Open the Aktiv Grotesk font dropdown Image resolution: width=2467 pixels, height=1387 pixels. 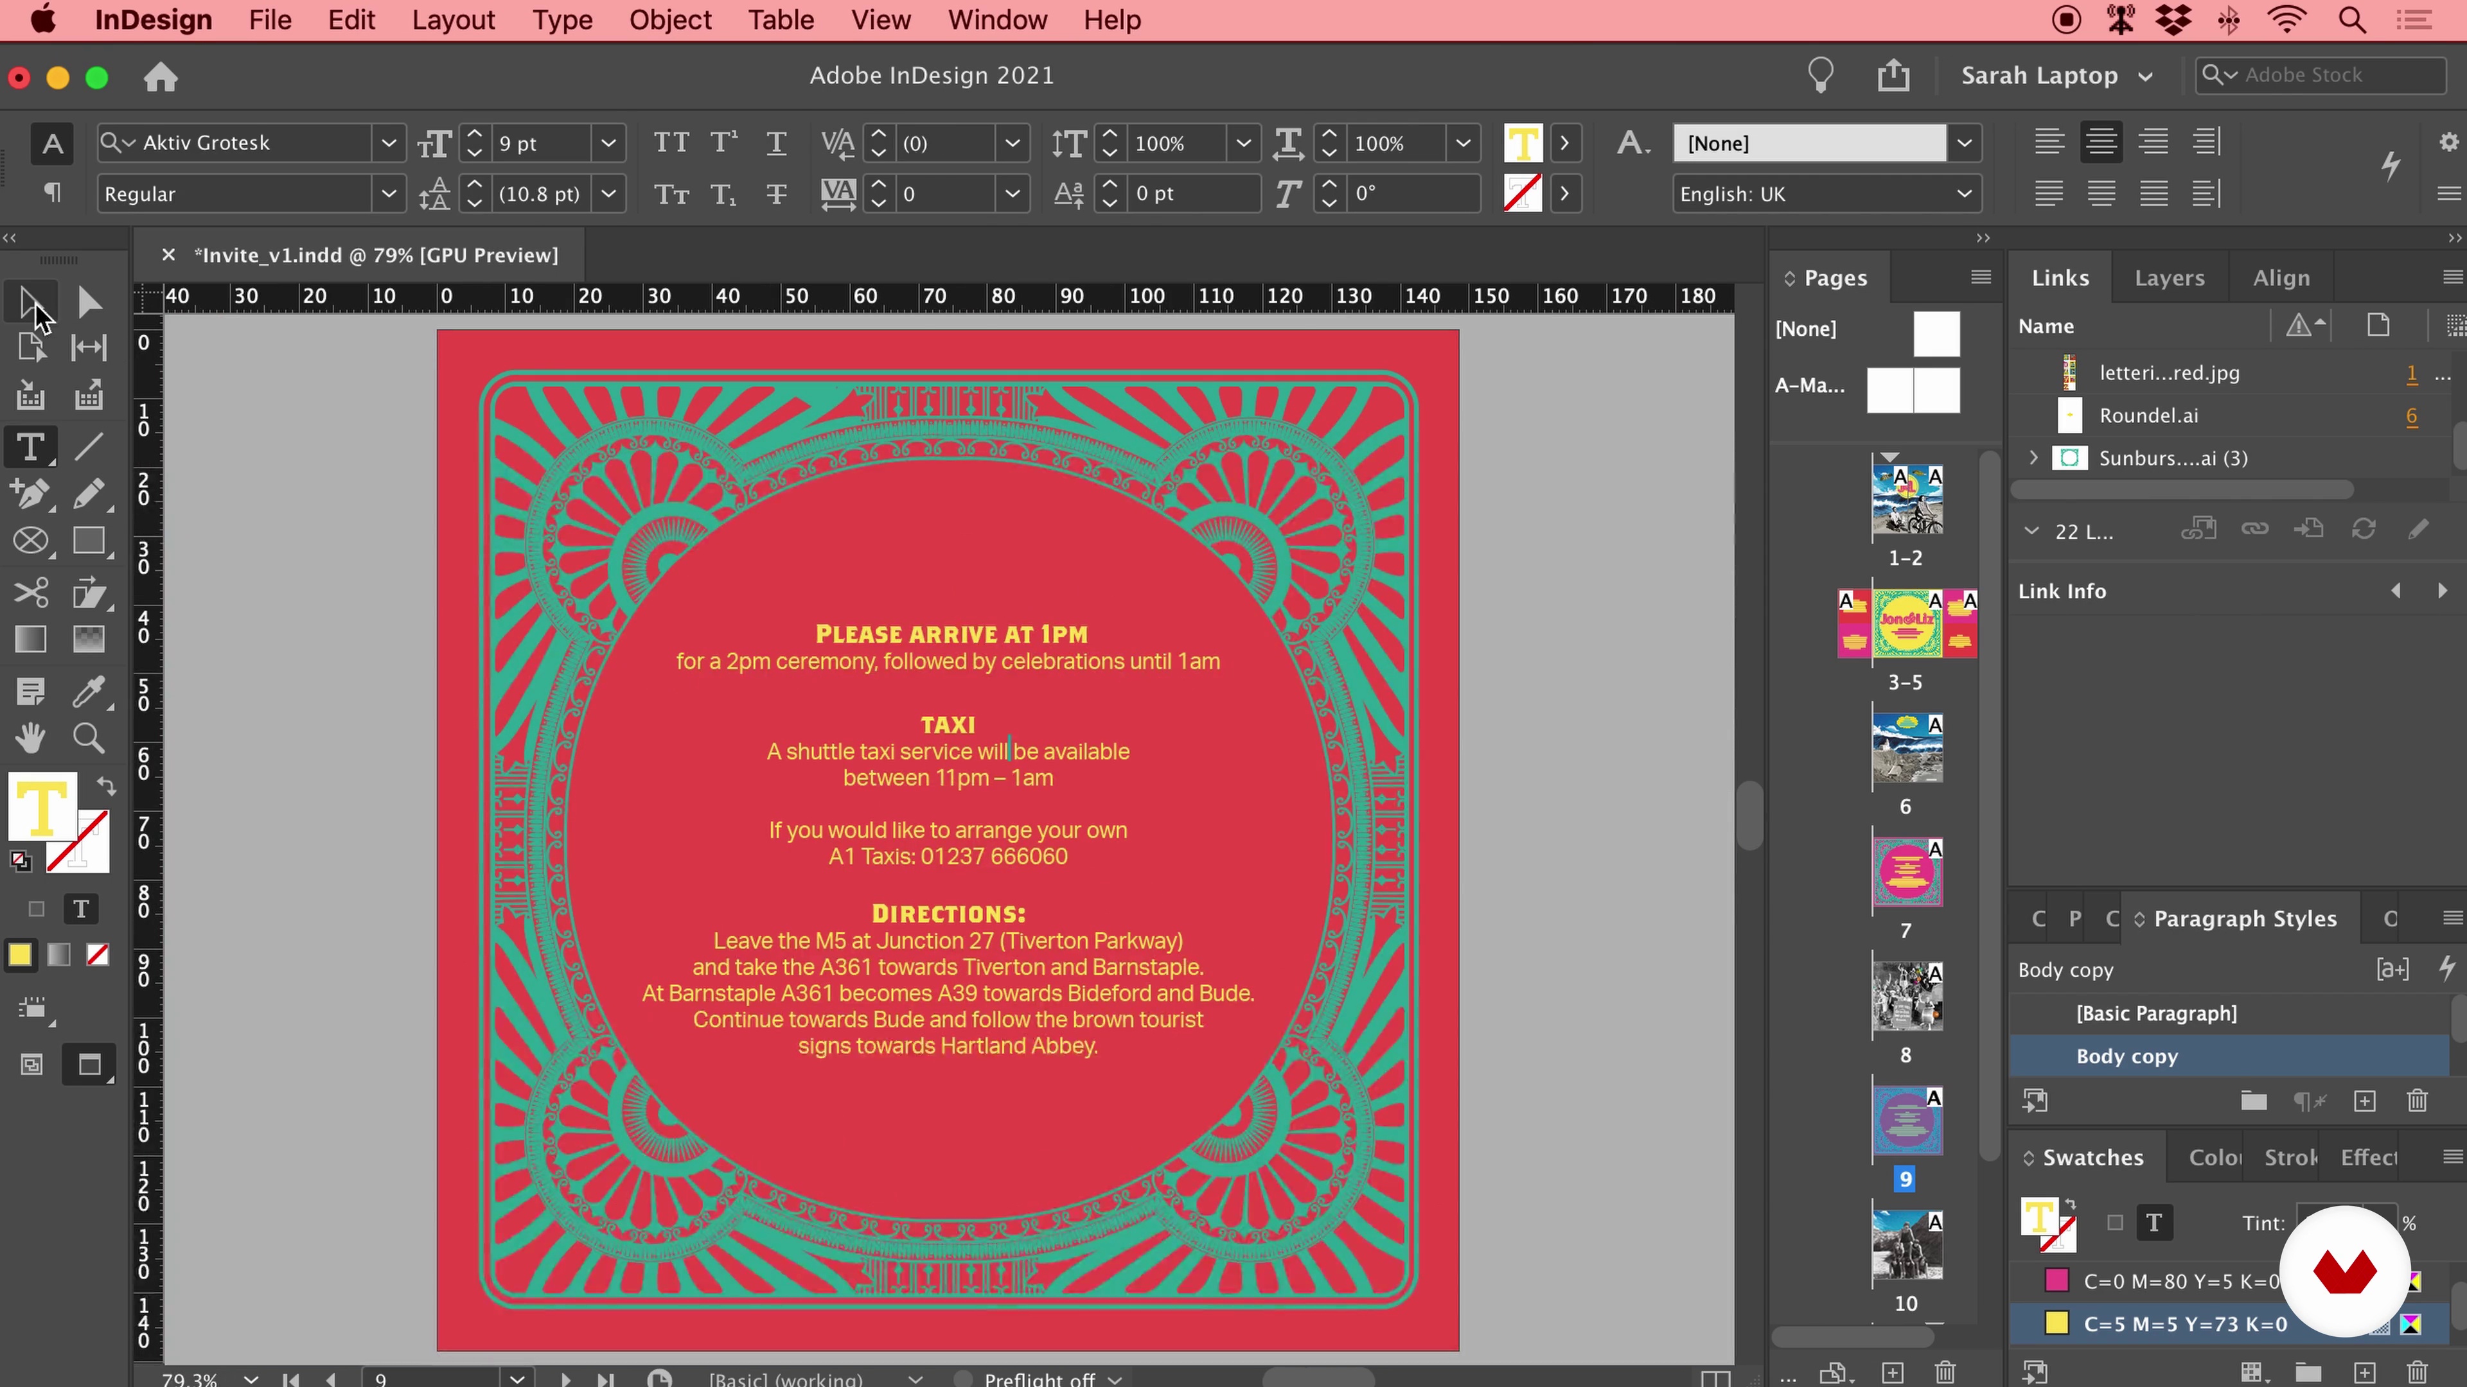tap(388, 143)
